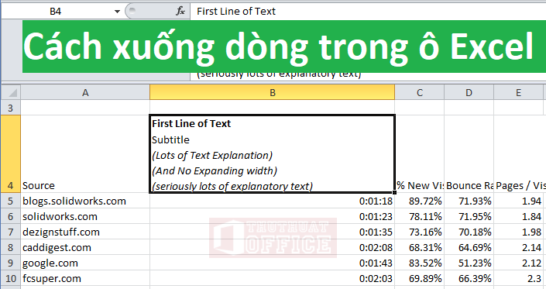The image size is (546, 289).
Task: Select row 8 header
Action: point(11,247)
